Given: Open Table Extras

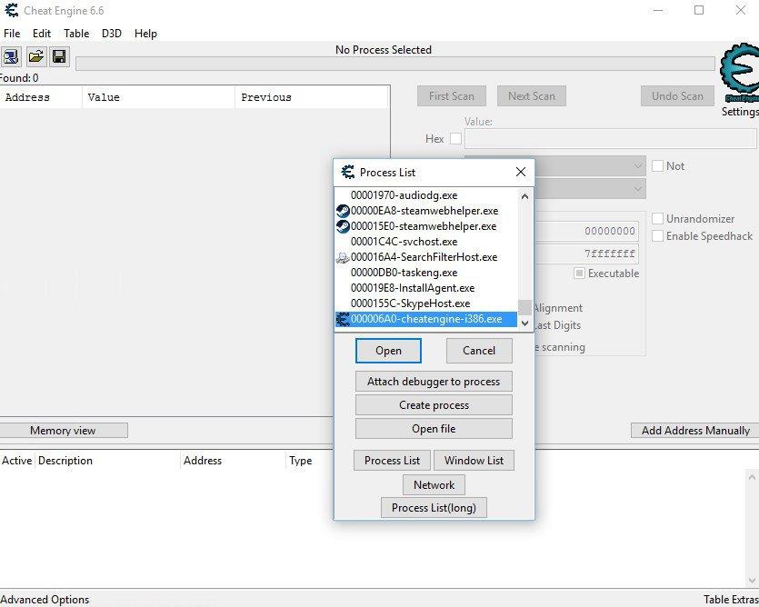Looking at the screenshot, I should coord(731,599).
